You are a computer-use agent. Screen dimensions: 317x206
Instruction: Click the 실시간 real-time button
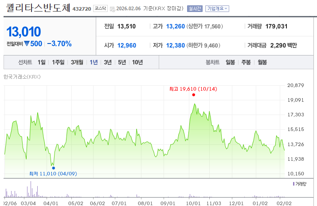tap(195, 8)
